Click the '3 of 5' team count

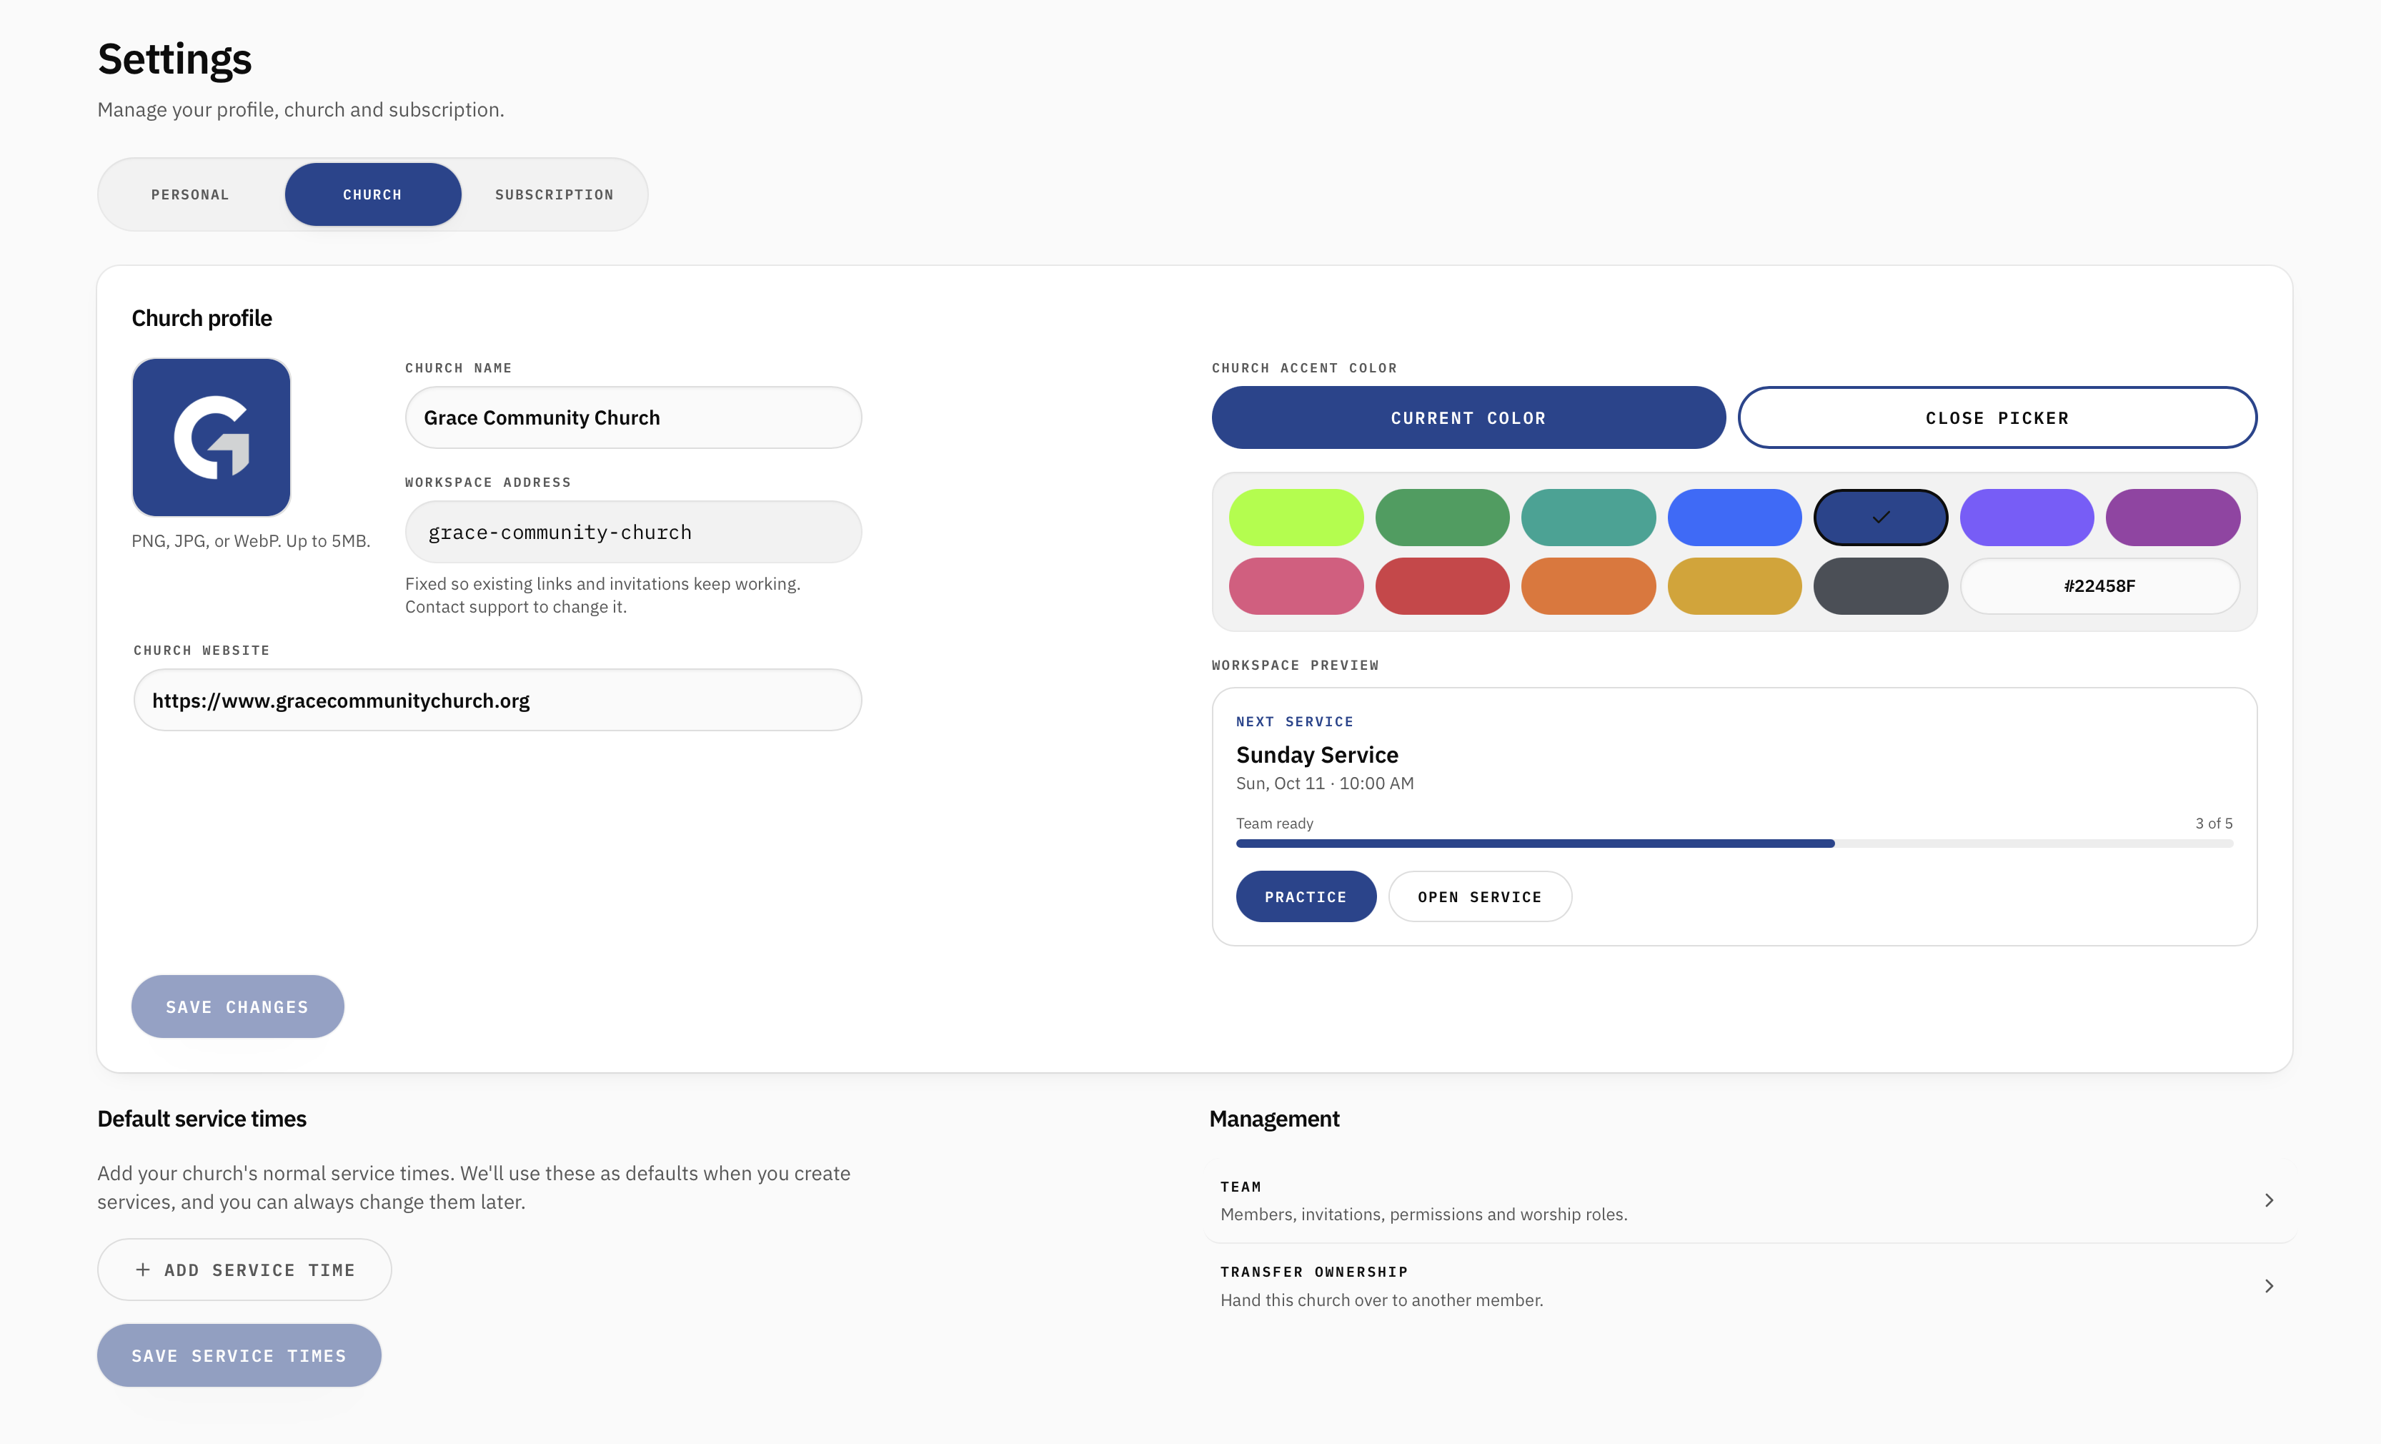2214,823
